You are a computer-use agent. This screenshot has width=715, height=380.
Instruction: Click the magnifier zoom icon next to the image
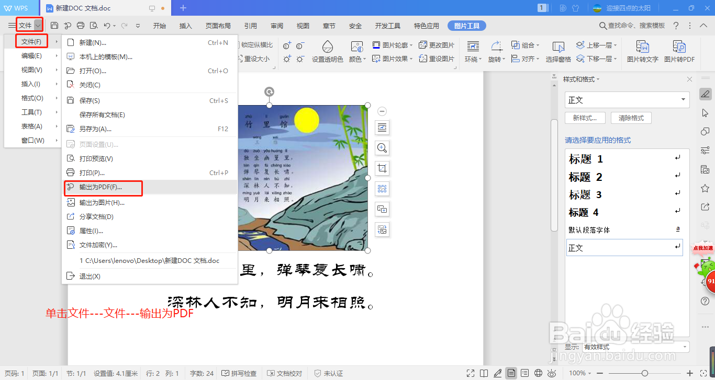(382, 148)
